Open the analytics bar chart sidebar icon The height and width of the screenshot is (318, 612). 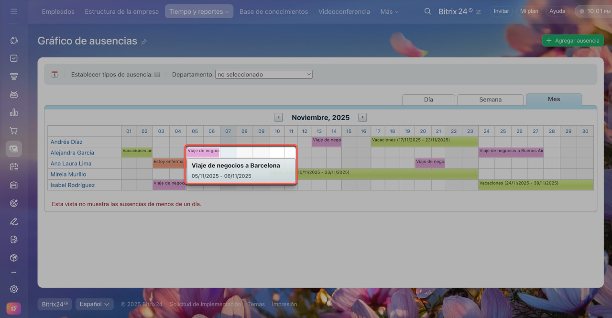(14, 112)
